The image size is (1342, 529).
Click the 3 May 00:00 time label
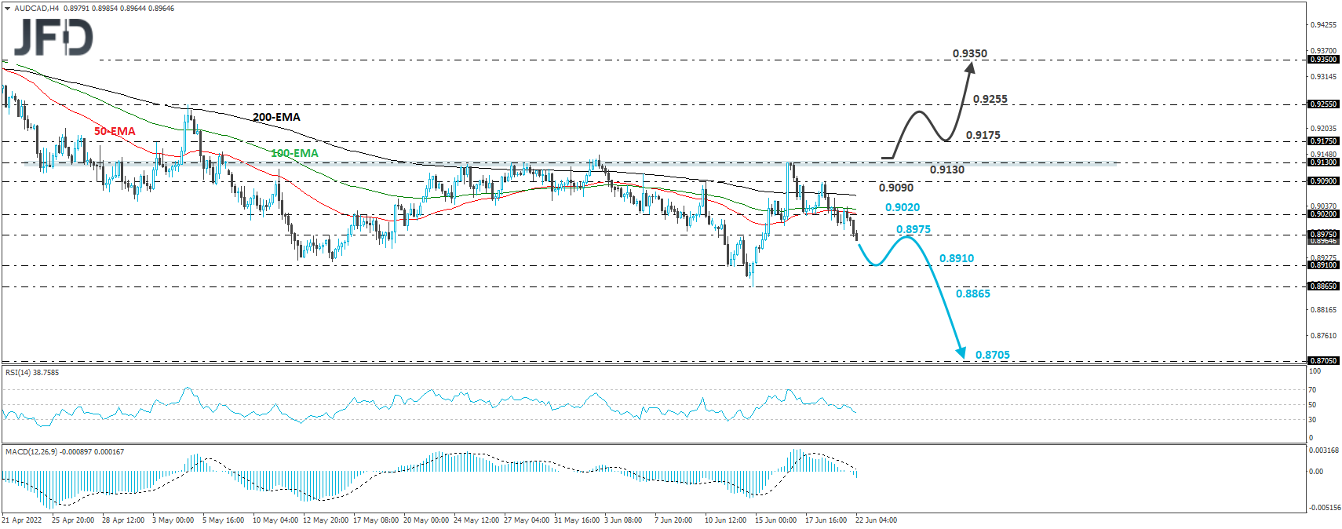click(x=173, y=520)
